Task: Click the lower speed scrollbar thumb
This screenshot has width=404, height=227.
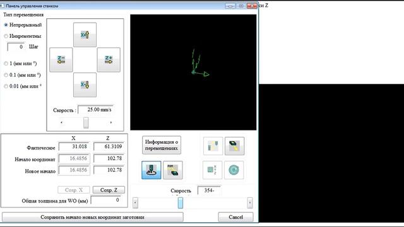Action: pos(181,203)
